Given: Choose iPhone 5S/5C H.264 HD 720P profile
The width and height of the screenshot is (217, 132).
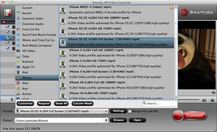Looking at the screenshot, I should (116, 31).
